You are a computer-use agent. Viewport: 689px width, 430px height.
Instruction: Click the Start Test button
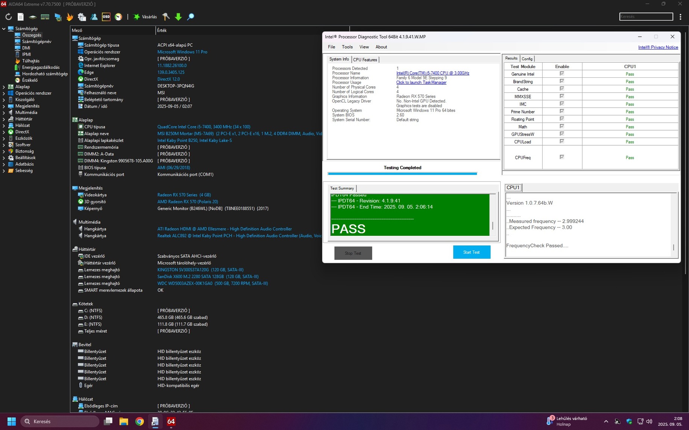[x=472, y=252]
